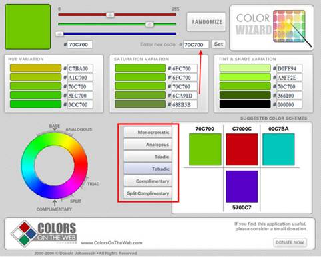321x257 pixels.
Task: Pick the 688B3B saturation swatch
Action: coord(140,104)
